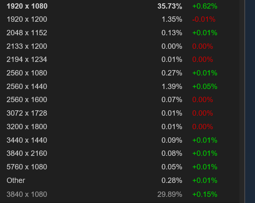Image resolution: width=255 pixels, height=203 pixels.
Task: Click the red -0.01% change value
Action: coord(204,19)
